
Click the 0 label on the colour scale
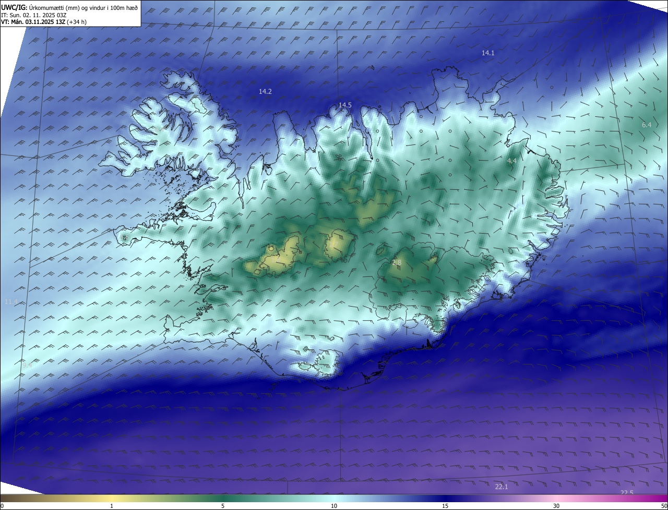[x=2, y=506]
